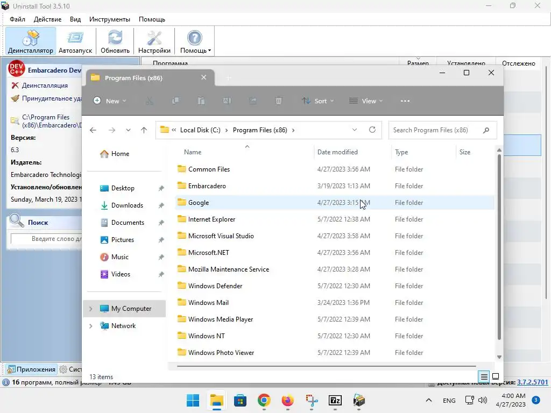This screenshot has height=413, width=551.
Task: Open the Sort dropdown
Action: coord(317,101)
